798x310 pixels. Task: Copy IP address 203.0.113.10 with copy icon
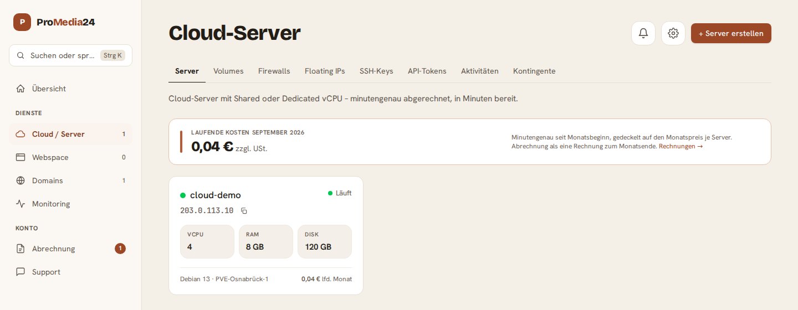pyautogui.click(x=244, y=211)
